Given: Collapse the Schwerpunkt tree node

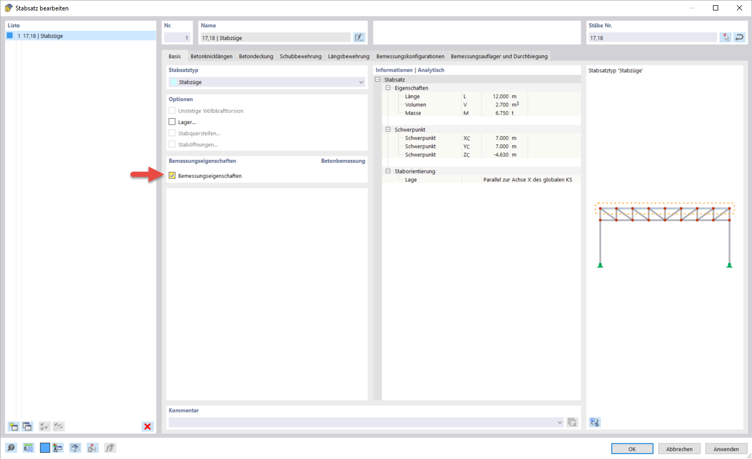Looking at the screenshot, I should [387, 129].
